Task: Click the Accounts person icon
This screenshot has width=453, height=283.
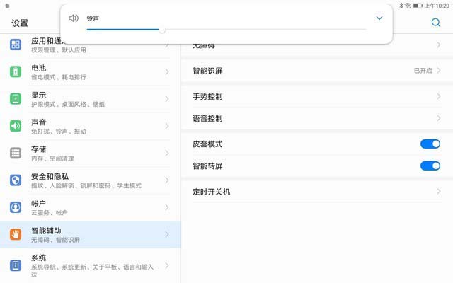Action: tap(16, 207)
